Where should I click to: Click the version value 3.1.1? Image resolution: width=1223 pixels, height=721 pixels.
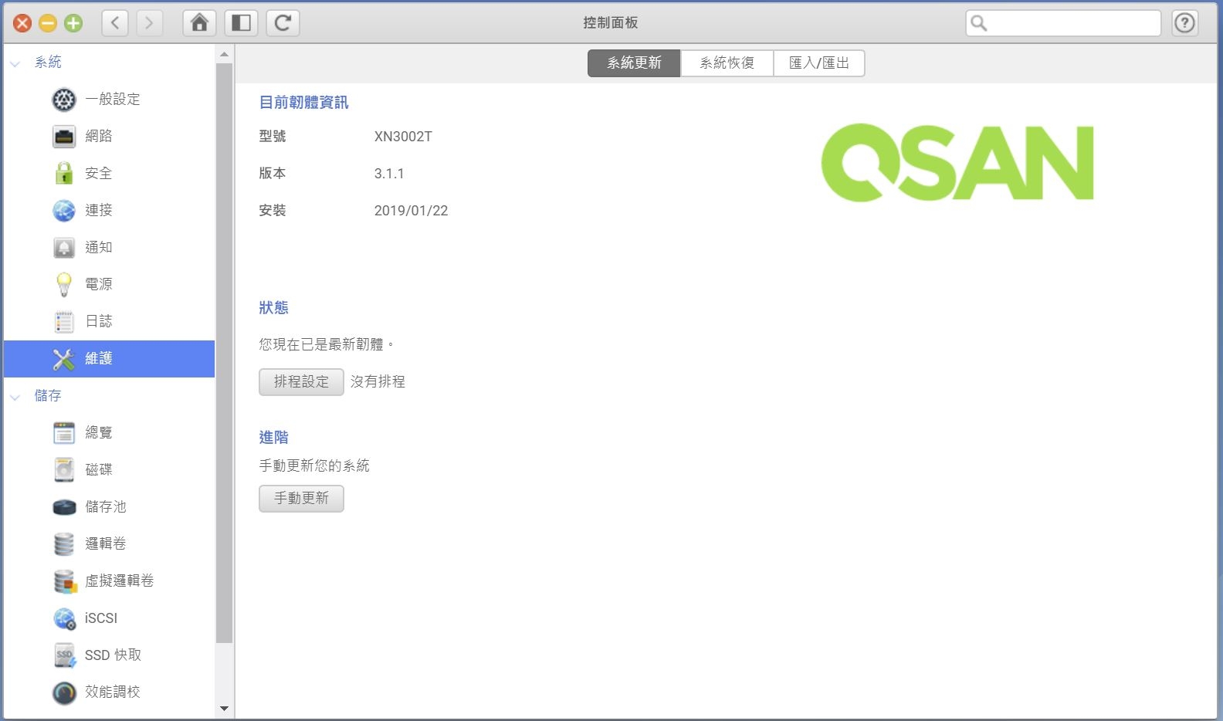click(x=389, y=174)
